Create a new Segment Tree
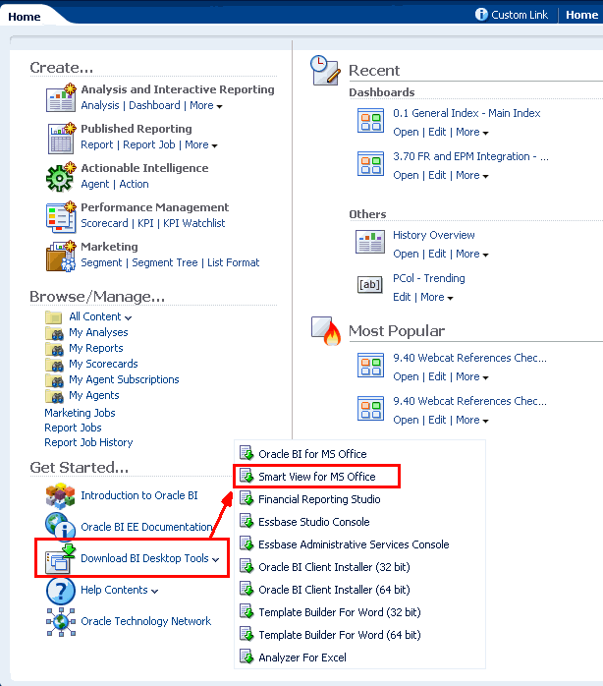This screenshot has height=686, width=603. [165, 262]
